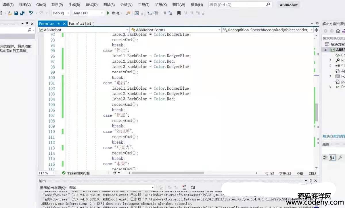
Task: Click the Find in Files toolbar icon
Action: click(x=128, y=13)
